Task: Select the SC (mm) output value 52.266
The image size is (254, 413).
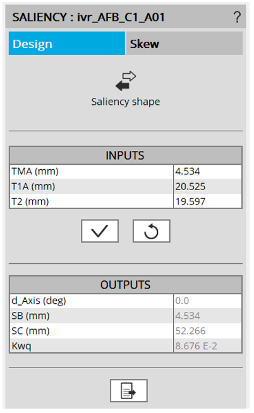Action: click(x=207, y=331)
